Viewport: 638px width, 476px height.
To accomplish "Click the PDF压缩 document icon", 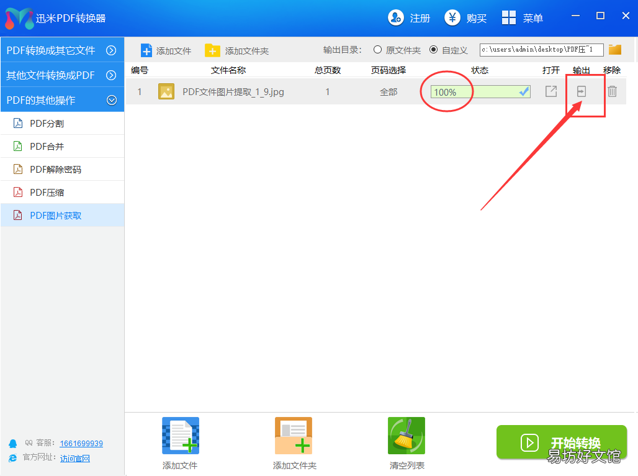I will coord(18,192).
